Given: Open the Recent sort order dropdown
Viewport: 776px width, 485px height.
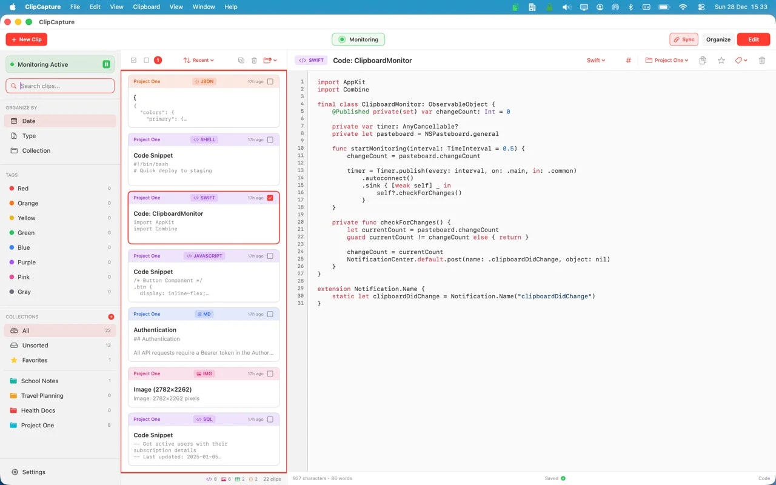Looking at the screenshot, I should 197,60.
